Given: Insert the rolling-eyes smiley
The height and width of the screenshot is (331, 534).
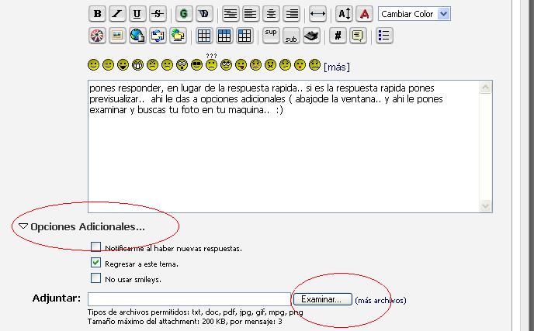Looking at the screenshot, I should tap(226, 64).
